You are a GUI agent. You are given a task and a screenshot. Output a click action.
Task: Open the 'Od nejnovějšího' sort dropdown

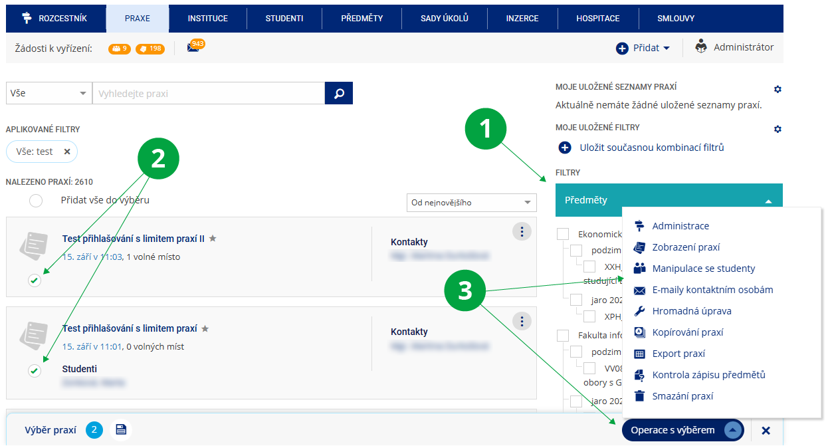click(471, 203)
